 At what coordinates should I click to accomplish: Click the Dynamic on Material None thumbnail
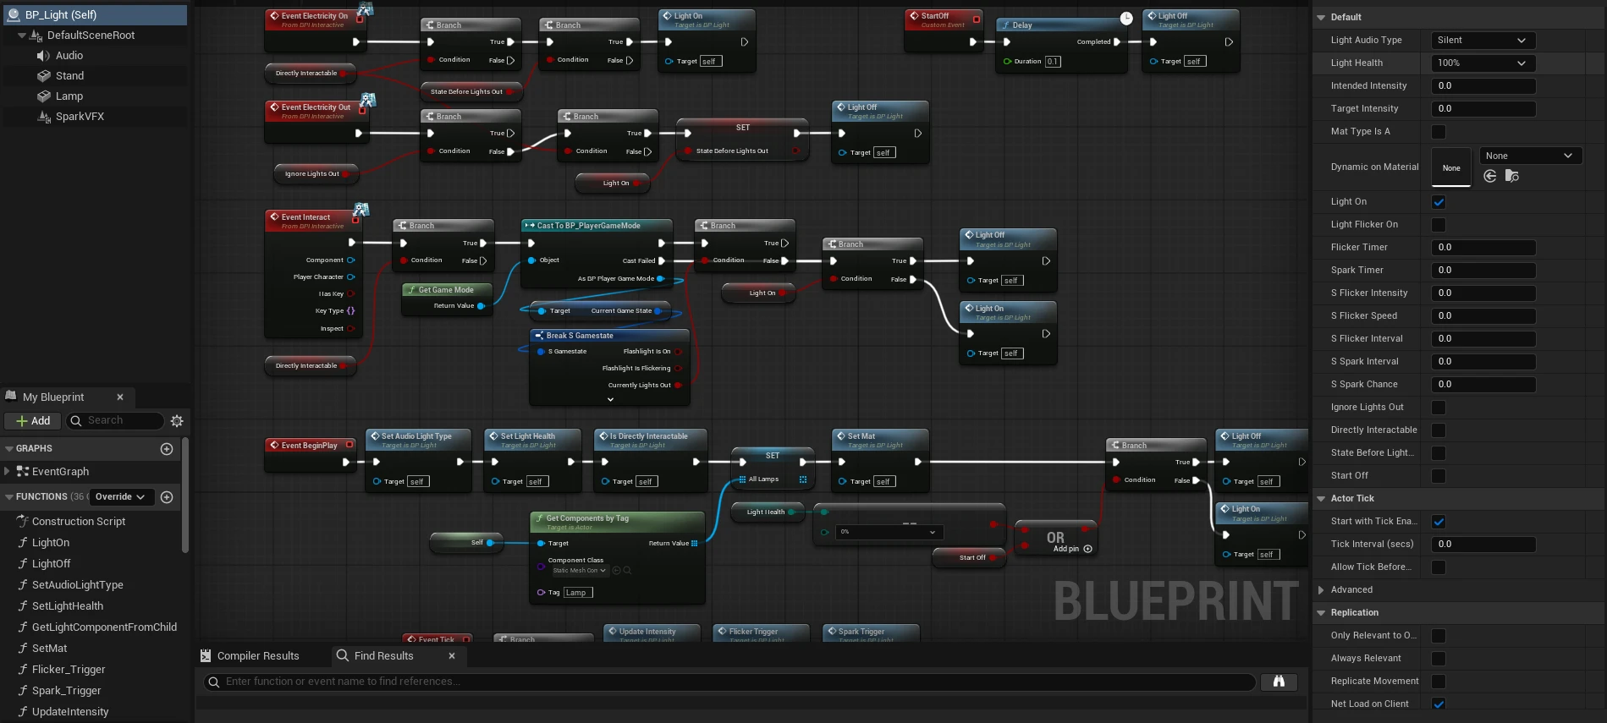(1451, 167)
